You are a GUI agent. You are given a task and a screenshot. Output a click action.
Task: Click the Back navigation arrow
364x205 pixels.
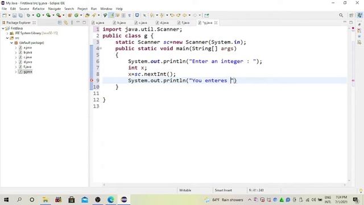(x=184, y=15)
